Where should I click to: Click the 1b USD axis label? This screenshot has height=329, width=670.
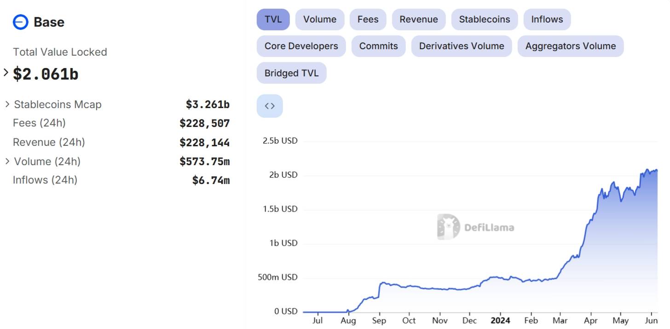point(283,243)
